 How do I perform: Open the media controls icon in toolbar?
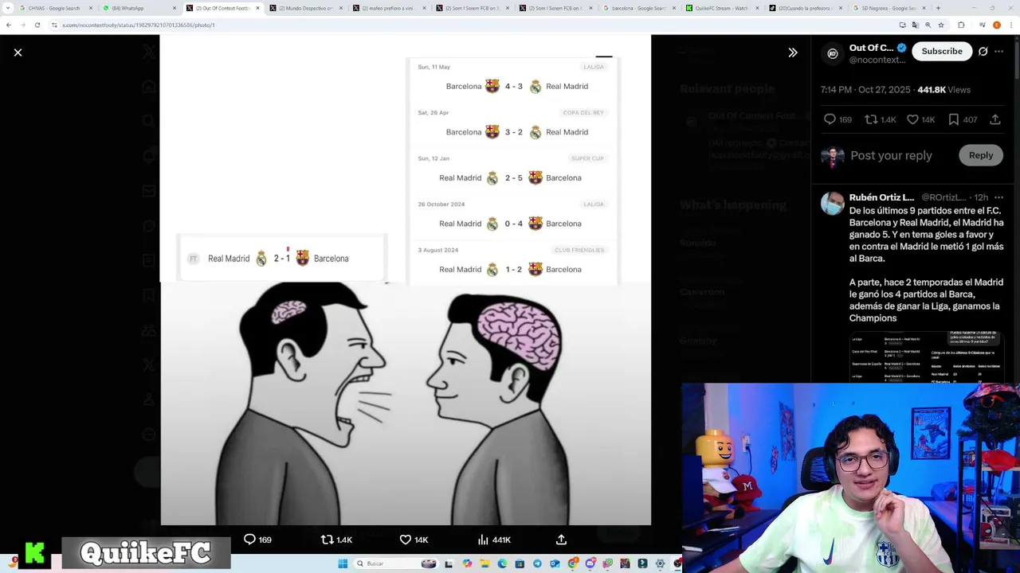(983, 25)
